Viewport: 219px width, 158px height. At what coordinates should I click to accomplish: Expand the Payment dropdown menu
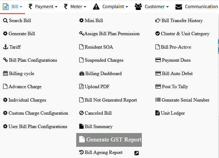(43, 7)
